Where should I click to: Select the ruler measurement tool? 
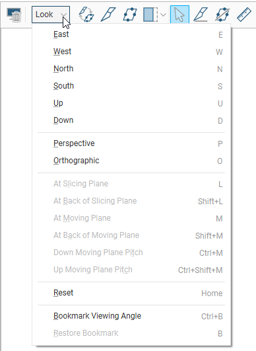pyautogui.click(x=244, y=15)
